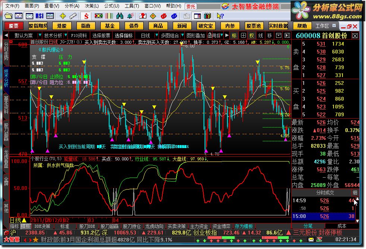Click the left news ticker arrow

tap(25, 240)
